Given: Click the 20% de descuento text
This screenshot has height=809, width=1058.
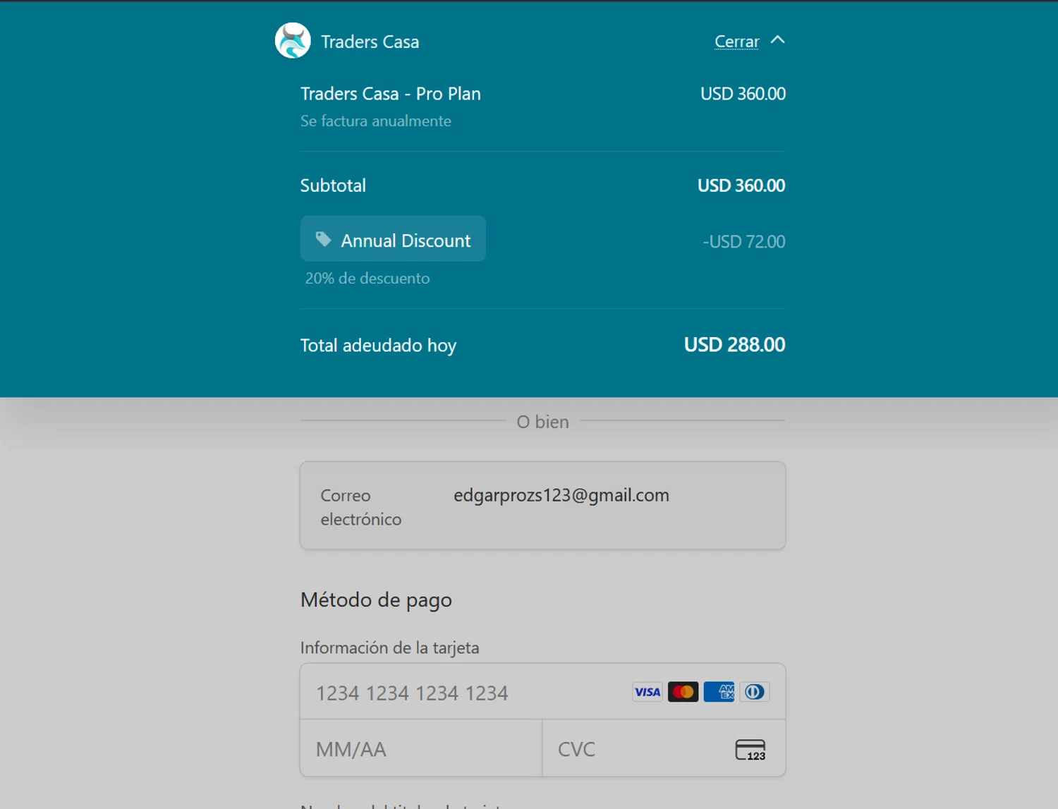Looking at the screenshot, I should click(x=367, y=278).
